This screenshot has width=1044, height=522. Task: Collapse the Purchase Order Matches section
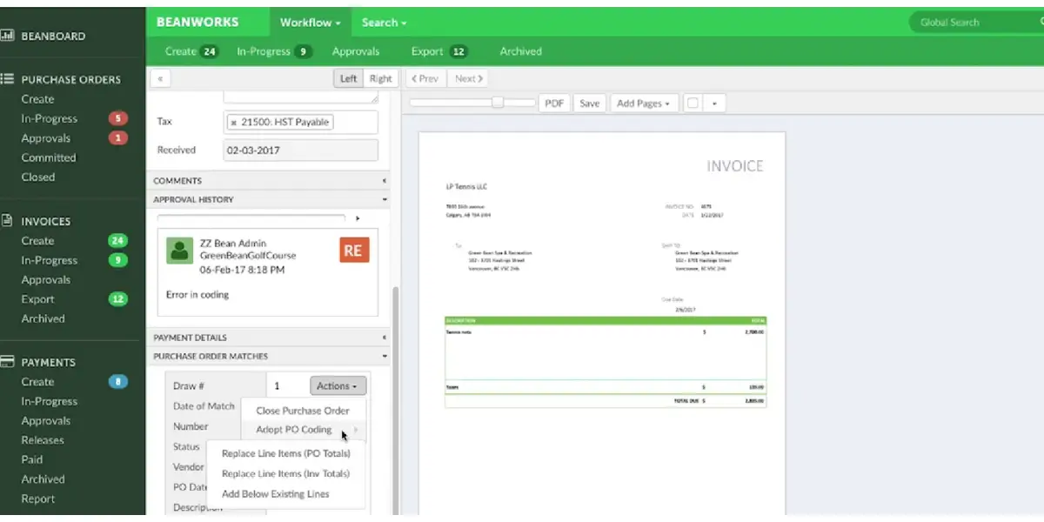[x=268, y=356]
